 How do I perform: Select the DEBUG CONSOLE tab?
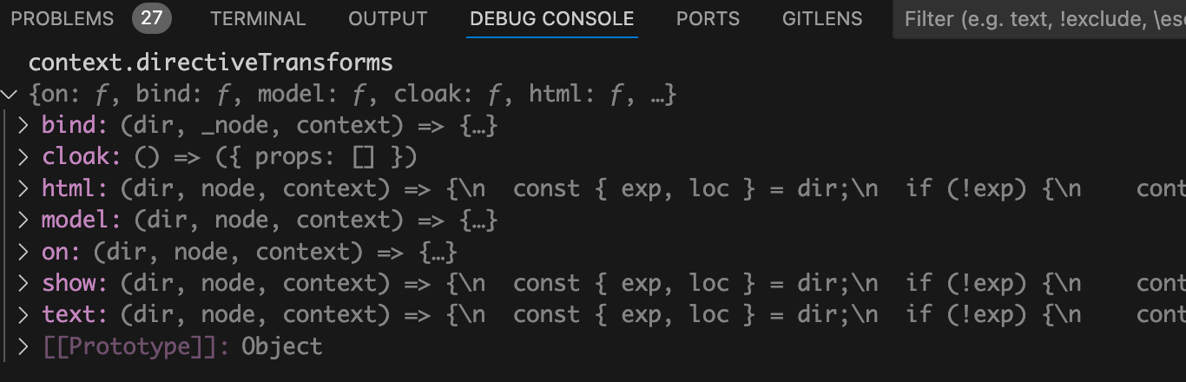coord(552,18)
